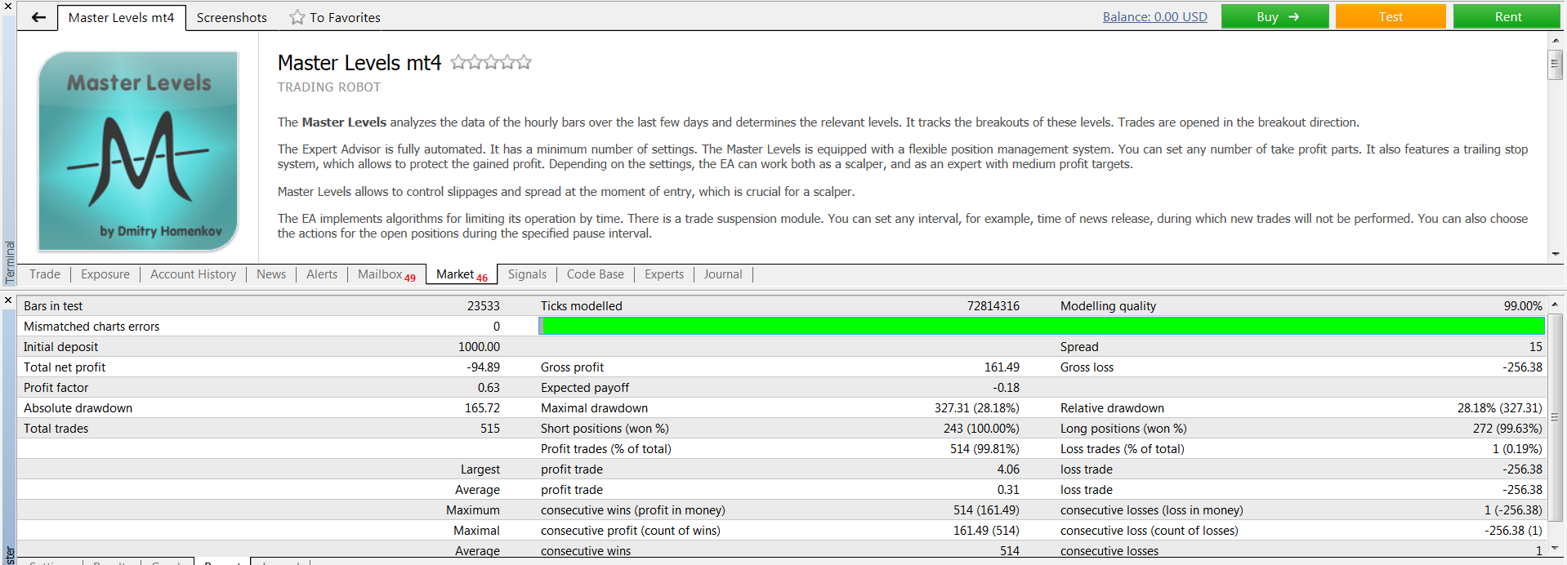Click the Short positions value 243 (100.00%)
This screenshot has height=565, width=1567.
click(981, 429)
